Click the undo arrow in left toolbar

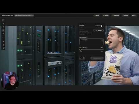(3, 38)
